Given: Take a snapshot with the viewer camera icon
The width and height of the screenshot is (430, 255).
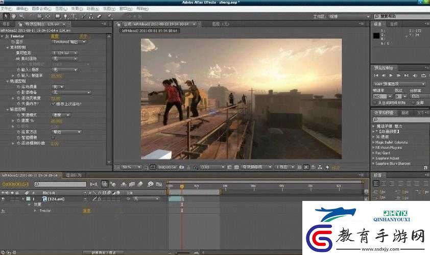Looking at the screenshot, I should click(181, 167).
